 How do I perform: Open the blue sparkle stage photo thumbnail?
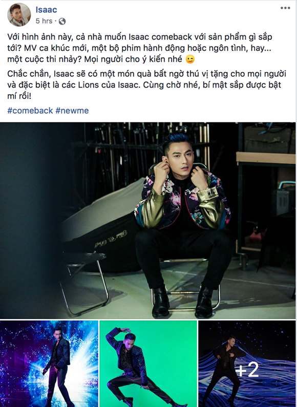point(49,363)
